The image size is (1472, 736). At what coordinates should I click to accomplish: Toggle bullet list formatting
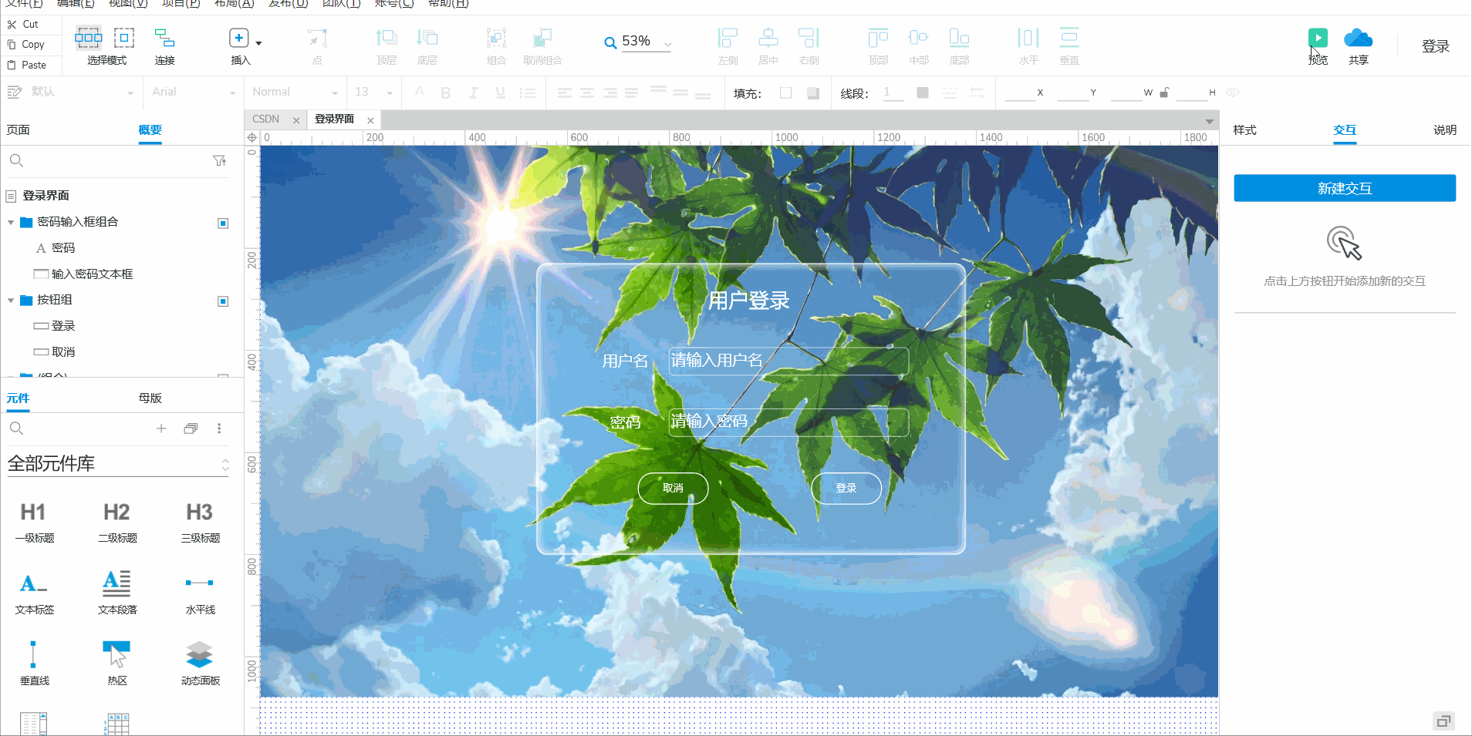[x=528, y=92]
